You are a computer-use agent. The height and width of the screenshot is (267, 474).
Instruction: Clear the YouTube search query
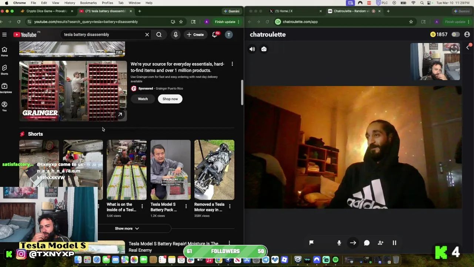pos(147,34)
